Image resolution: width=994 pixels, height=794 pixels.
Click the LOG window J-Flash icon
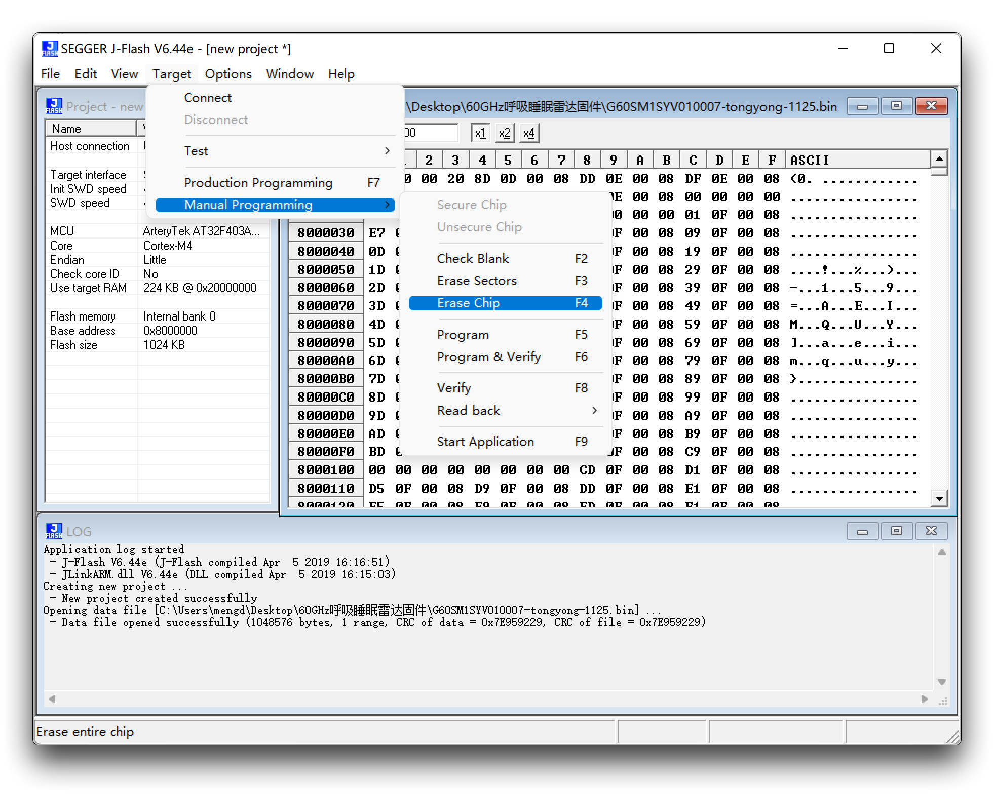tap(54, 531)
